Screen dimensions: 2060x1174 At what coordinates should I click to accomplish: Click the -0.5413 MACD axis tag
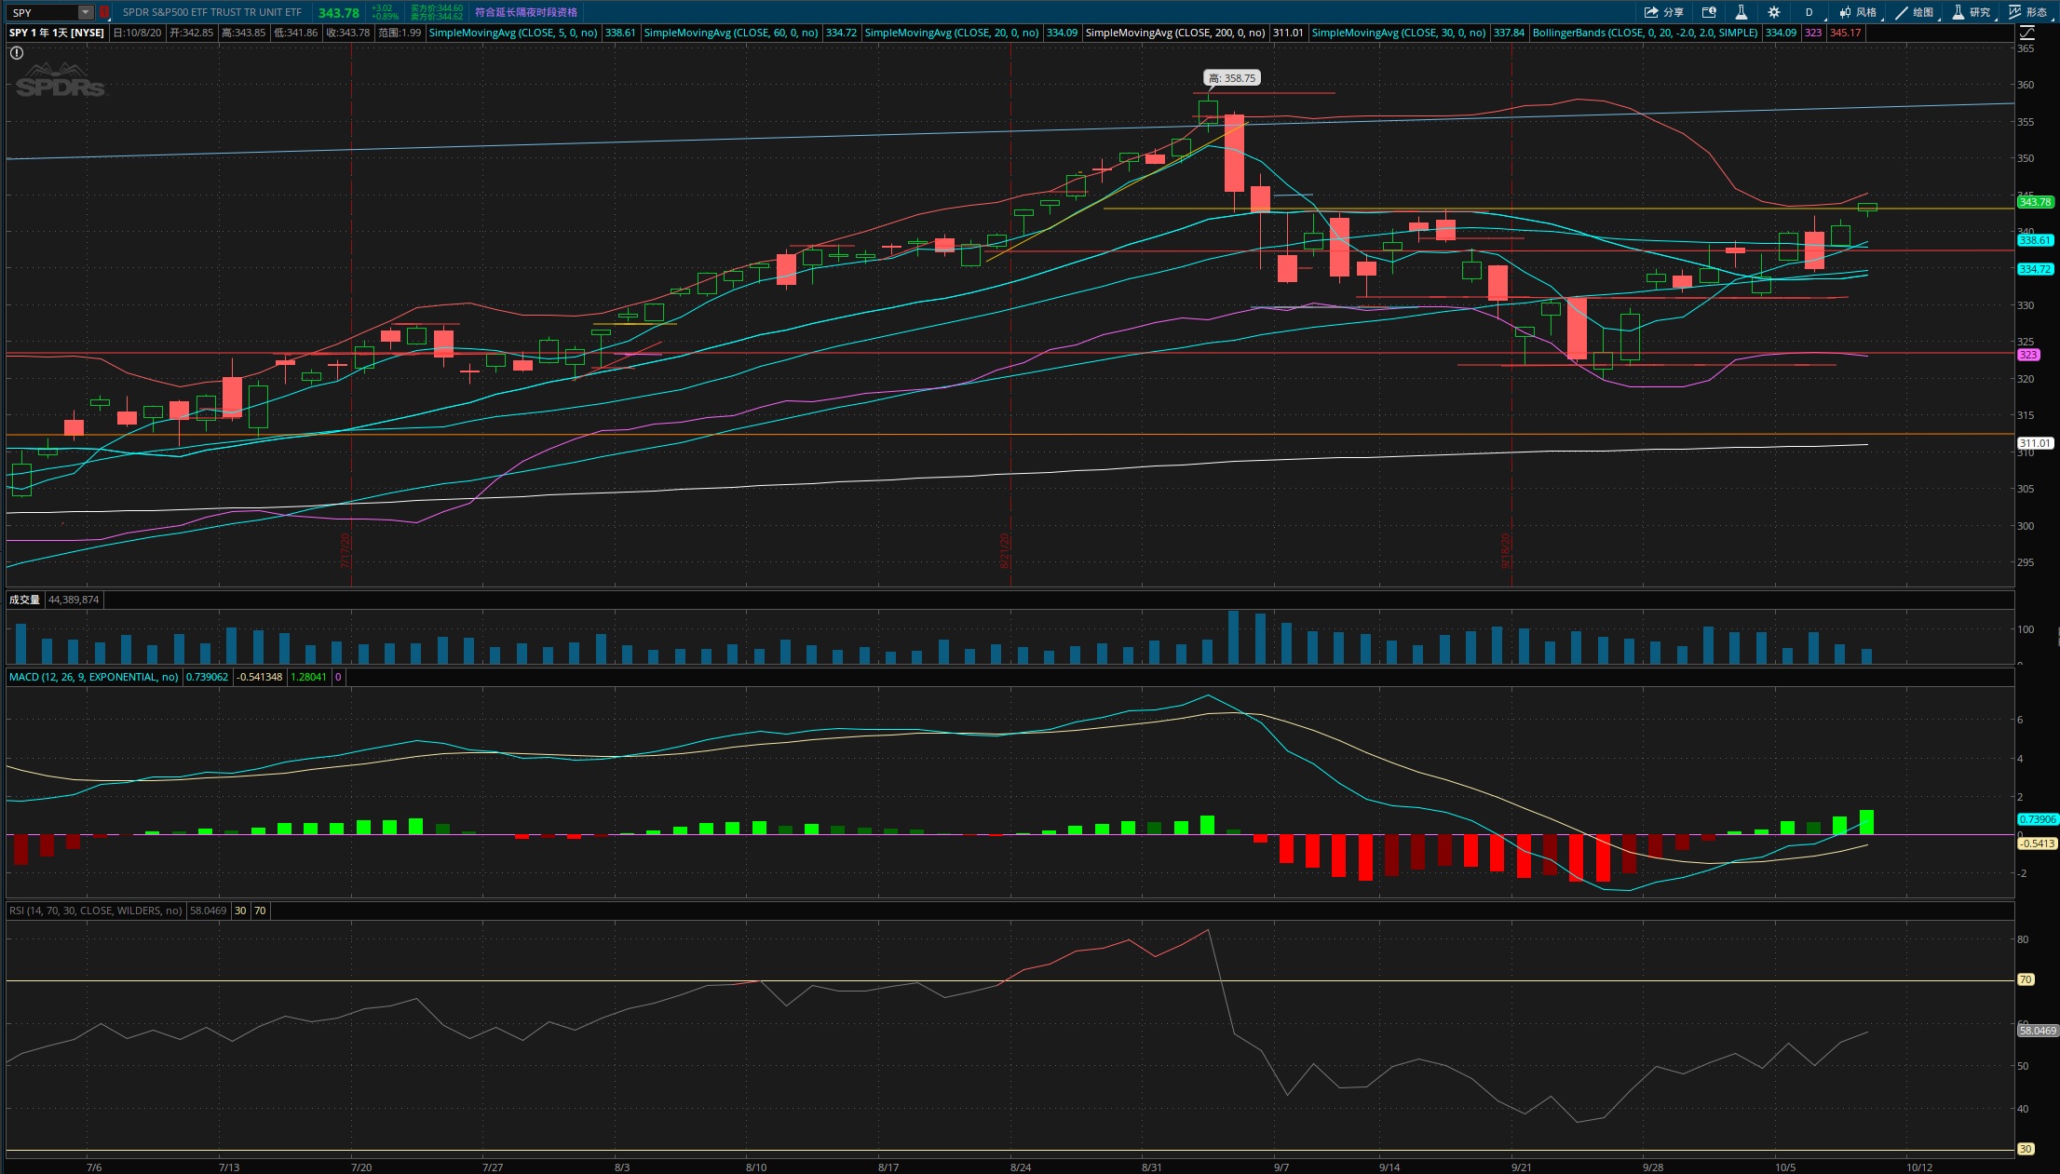[2037, 843]
